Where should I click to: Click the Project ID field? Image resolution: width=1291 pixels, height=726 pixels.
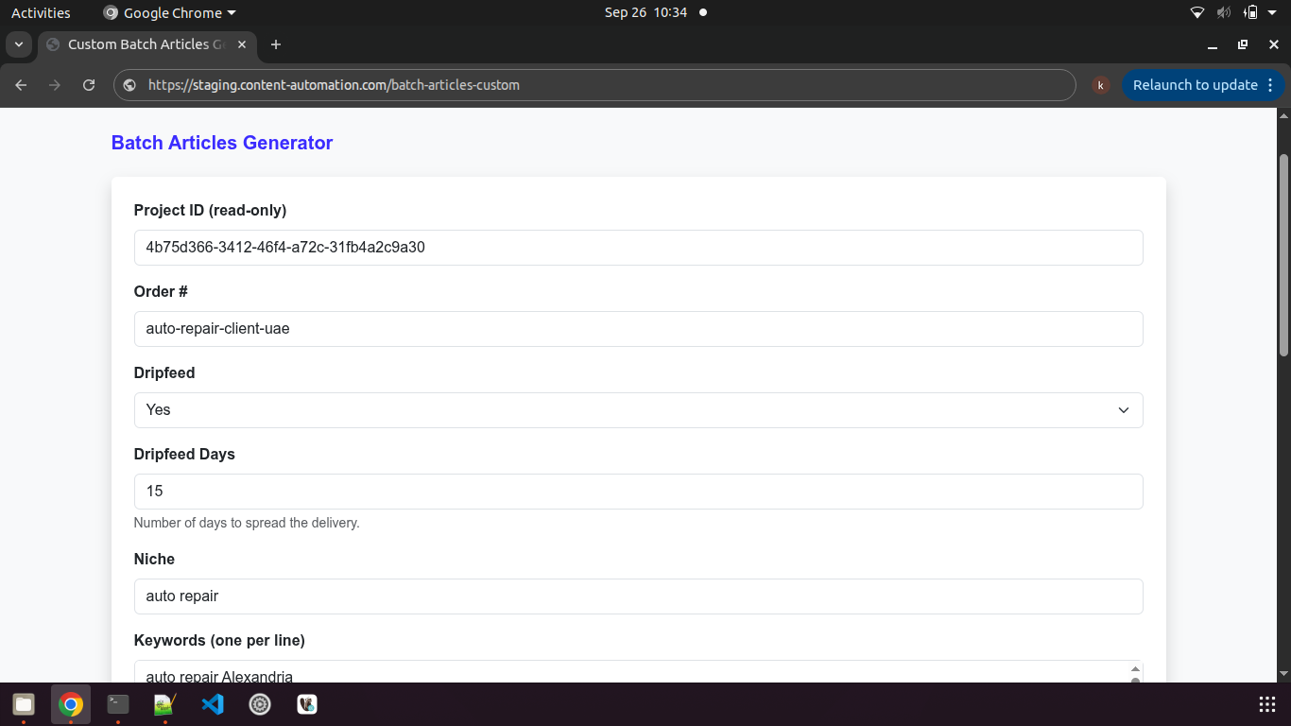pyautogui.click(x=638, y=248)
